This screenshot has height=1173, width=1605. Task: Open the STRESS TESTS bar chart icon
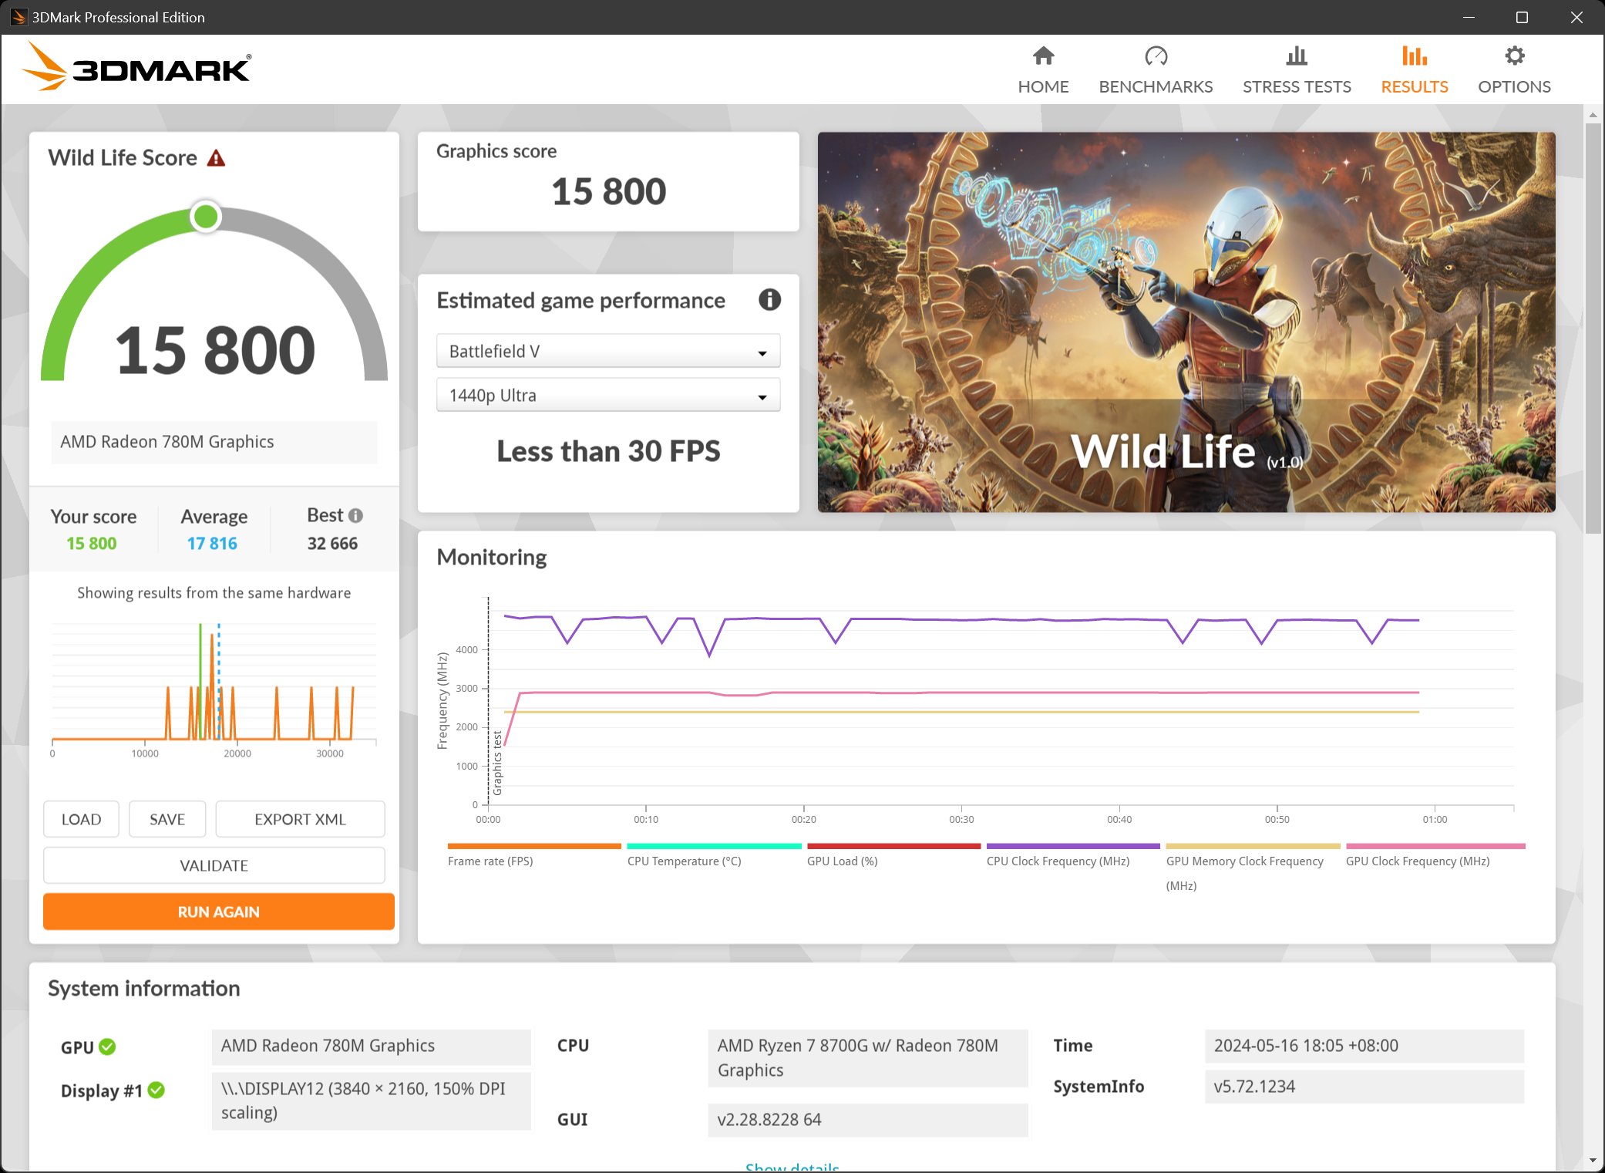point(1297,56)
